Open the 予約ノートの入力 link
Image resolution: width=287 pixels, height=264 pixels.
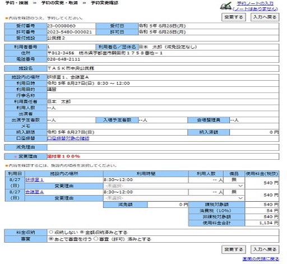(255, 3)
